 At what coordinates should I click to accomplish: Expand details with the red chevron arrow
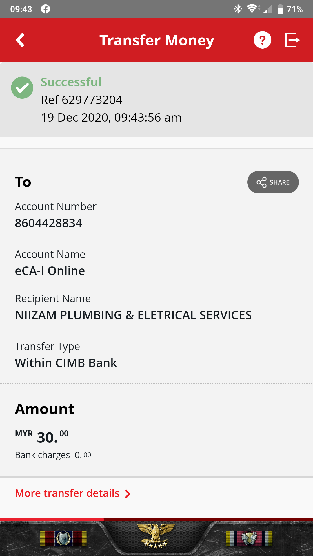[x=128, y=494]
